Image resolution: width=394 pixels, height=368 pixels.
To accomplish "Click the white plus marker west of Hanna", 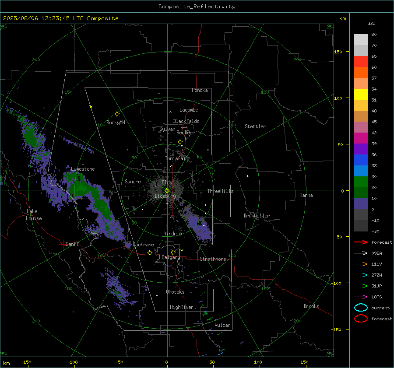I will point(247,176).
